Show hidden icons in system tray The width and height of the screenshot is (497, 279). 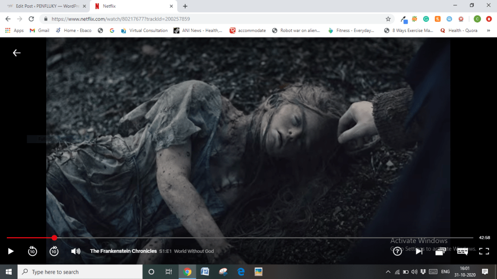tap(388, 272)
